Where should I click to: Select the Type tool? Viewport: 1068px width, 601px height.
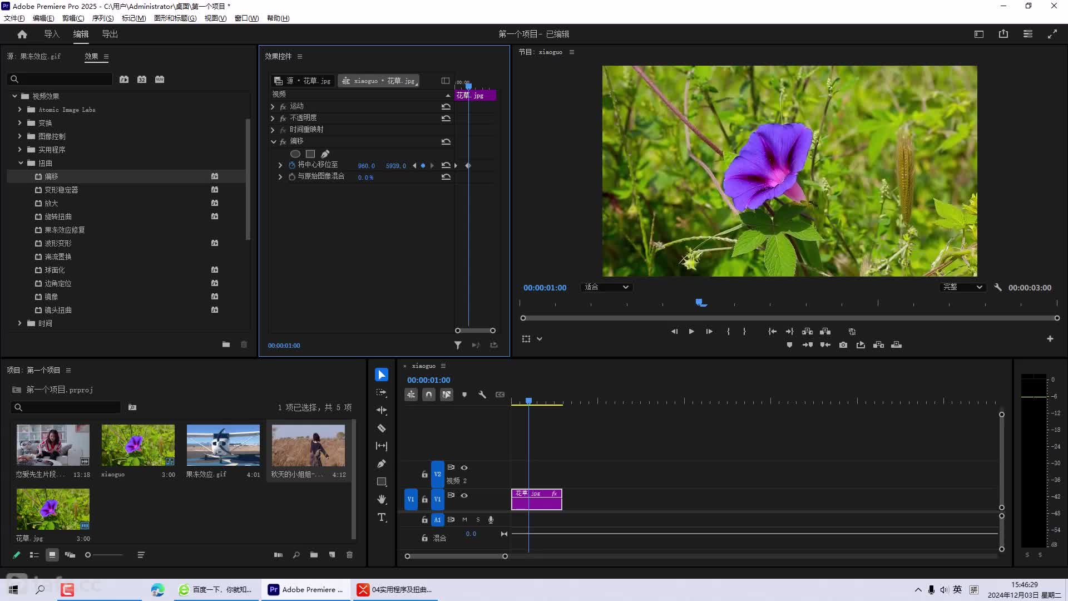pyautogui.click(x=382, y=518)
